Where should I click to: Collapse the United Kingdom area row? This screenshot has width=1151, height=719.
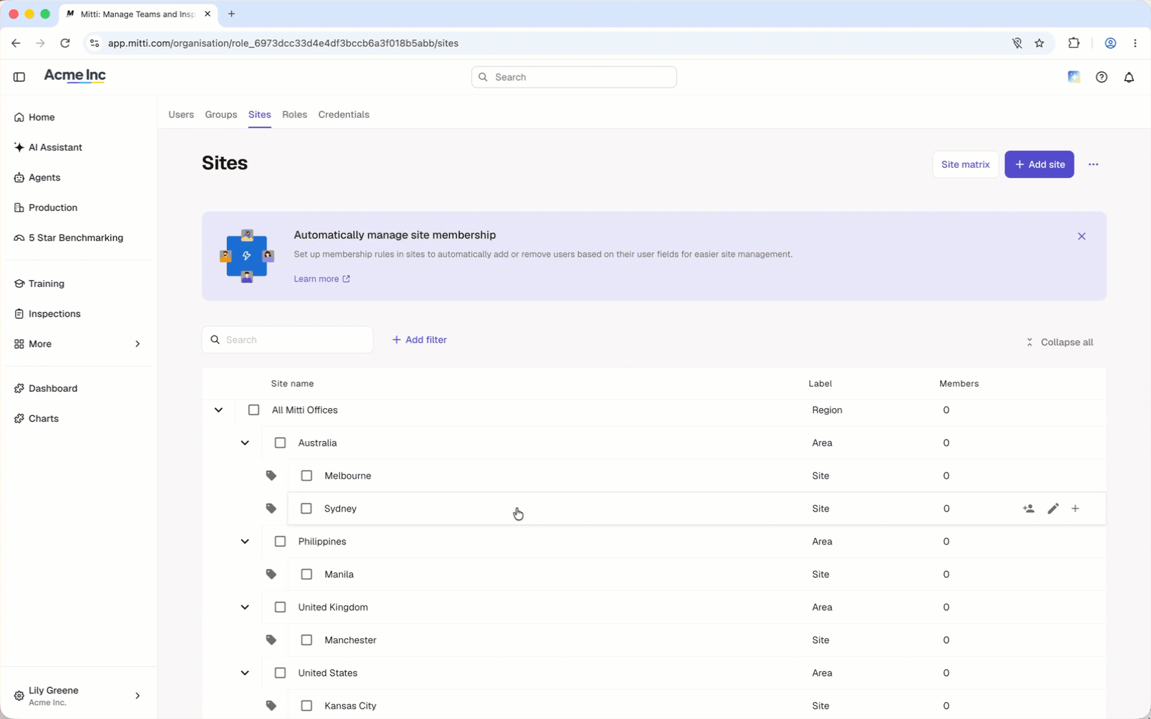(245, 607)
